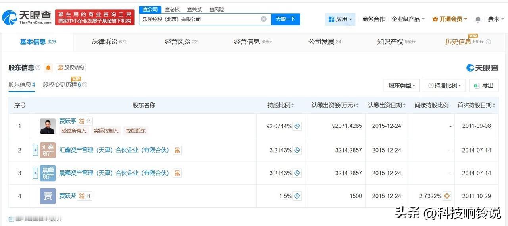Open the 企业级产品 dropdown
Image resolution: width=508 pixels, height=226 pixels.
[x=408, y=19]
